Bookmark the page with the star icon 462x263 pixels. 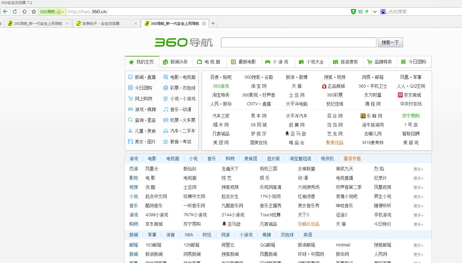coord(34,12)
